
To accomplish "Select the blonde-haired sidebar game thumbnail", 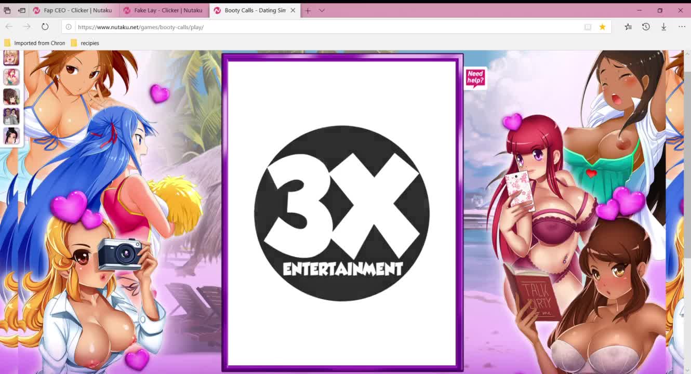I will [11, 58].
